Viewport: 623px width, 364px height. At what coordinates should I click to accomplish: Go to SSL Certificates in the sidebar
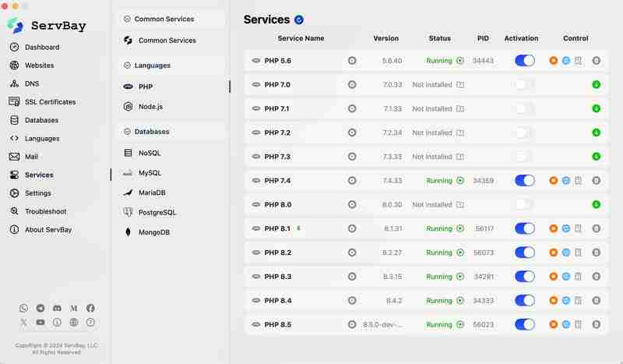[50, 102]
